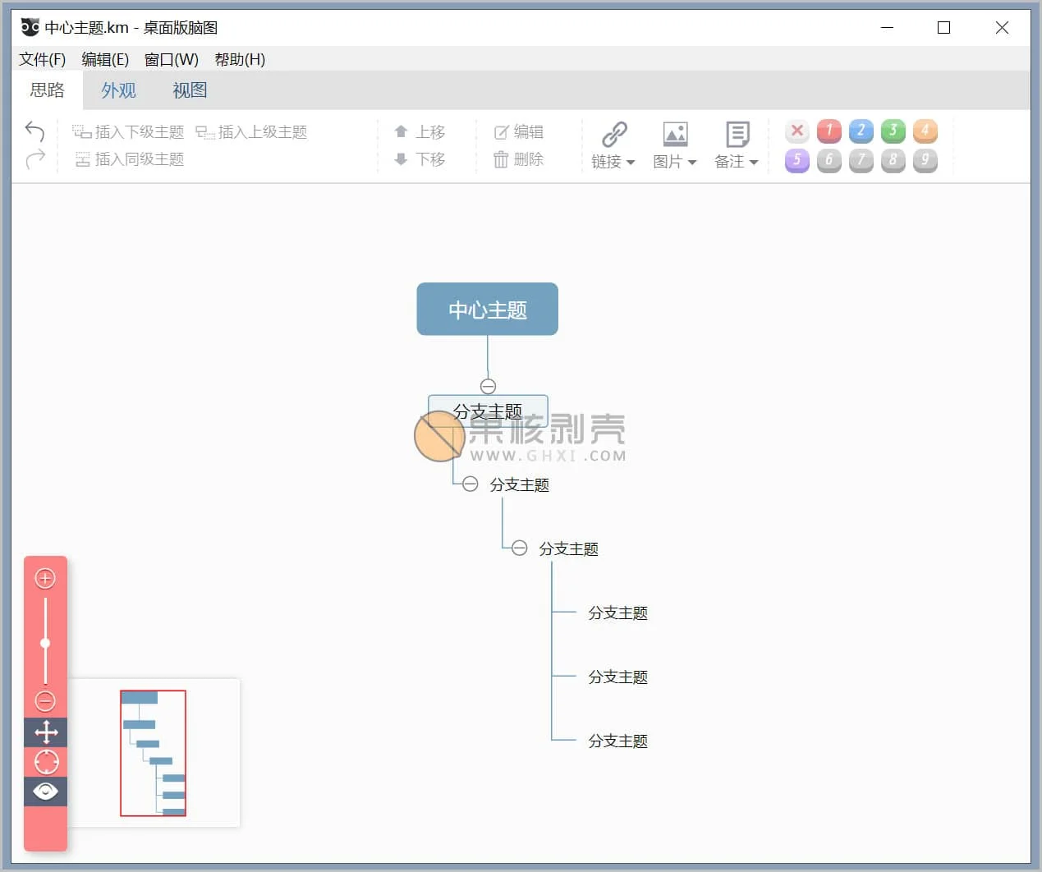Image resolution: width=1042 pixels, height=872 pixels.
Task: Remove priority with the X badge
Action: tap(796, 131)
